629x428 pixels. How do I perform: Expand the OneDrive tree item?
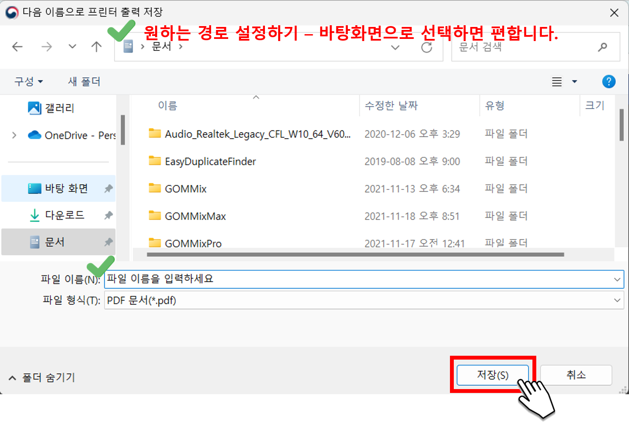coord(14,135)
